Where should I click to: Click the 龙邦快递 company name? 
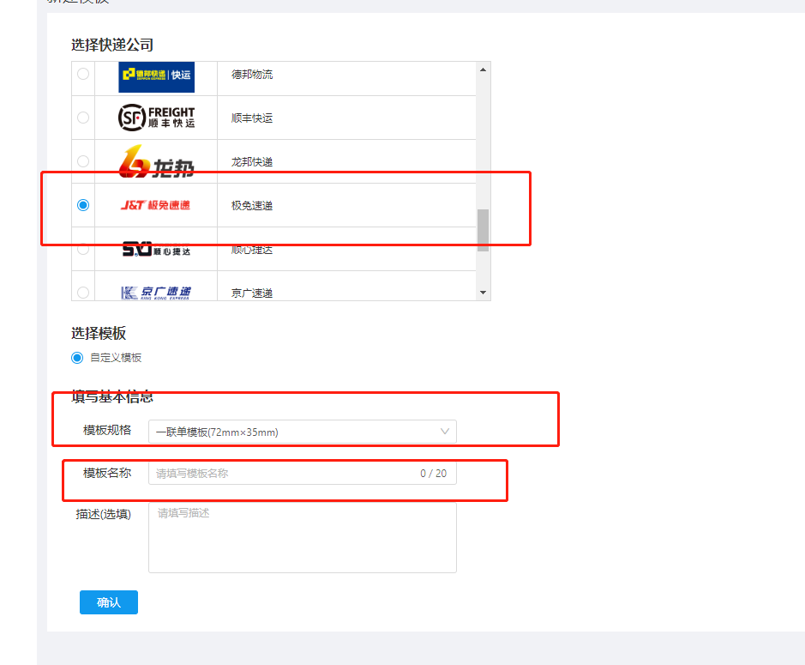tap(252, 162)
